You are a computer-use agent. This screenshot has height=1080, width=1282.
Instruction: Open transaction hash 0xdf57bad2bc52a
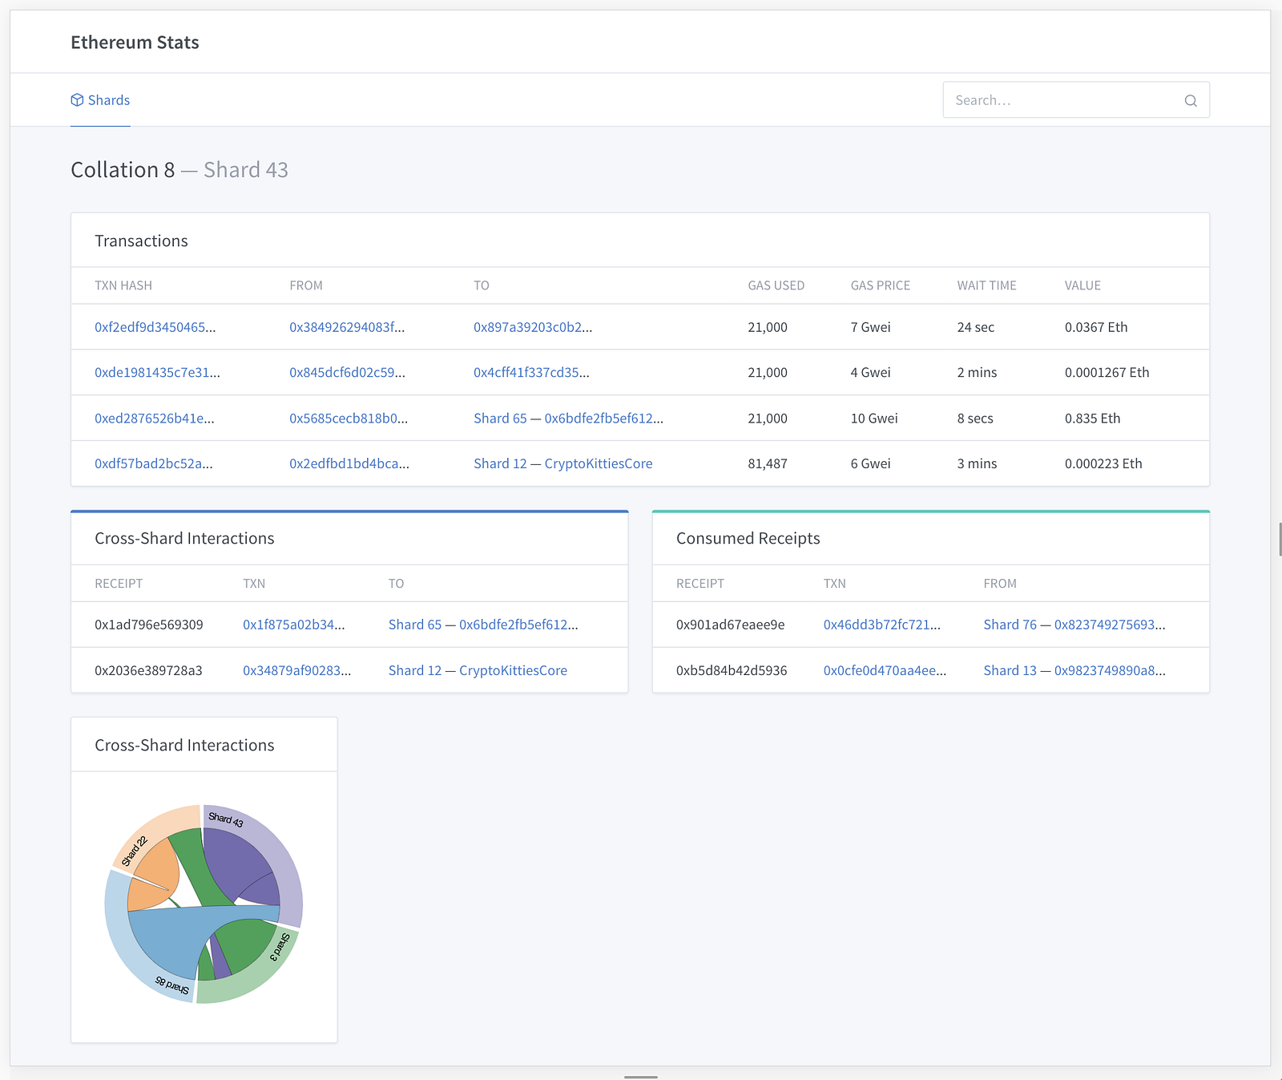tap(154, 463)
